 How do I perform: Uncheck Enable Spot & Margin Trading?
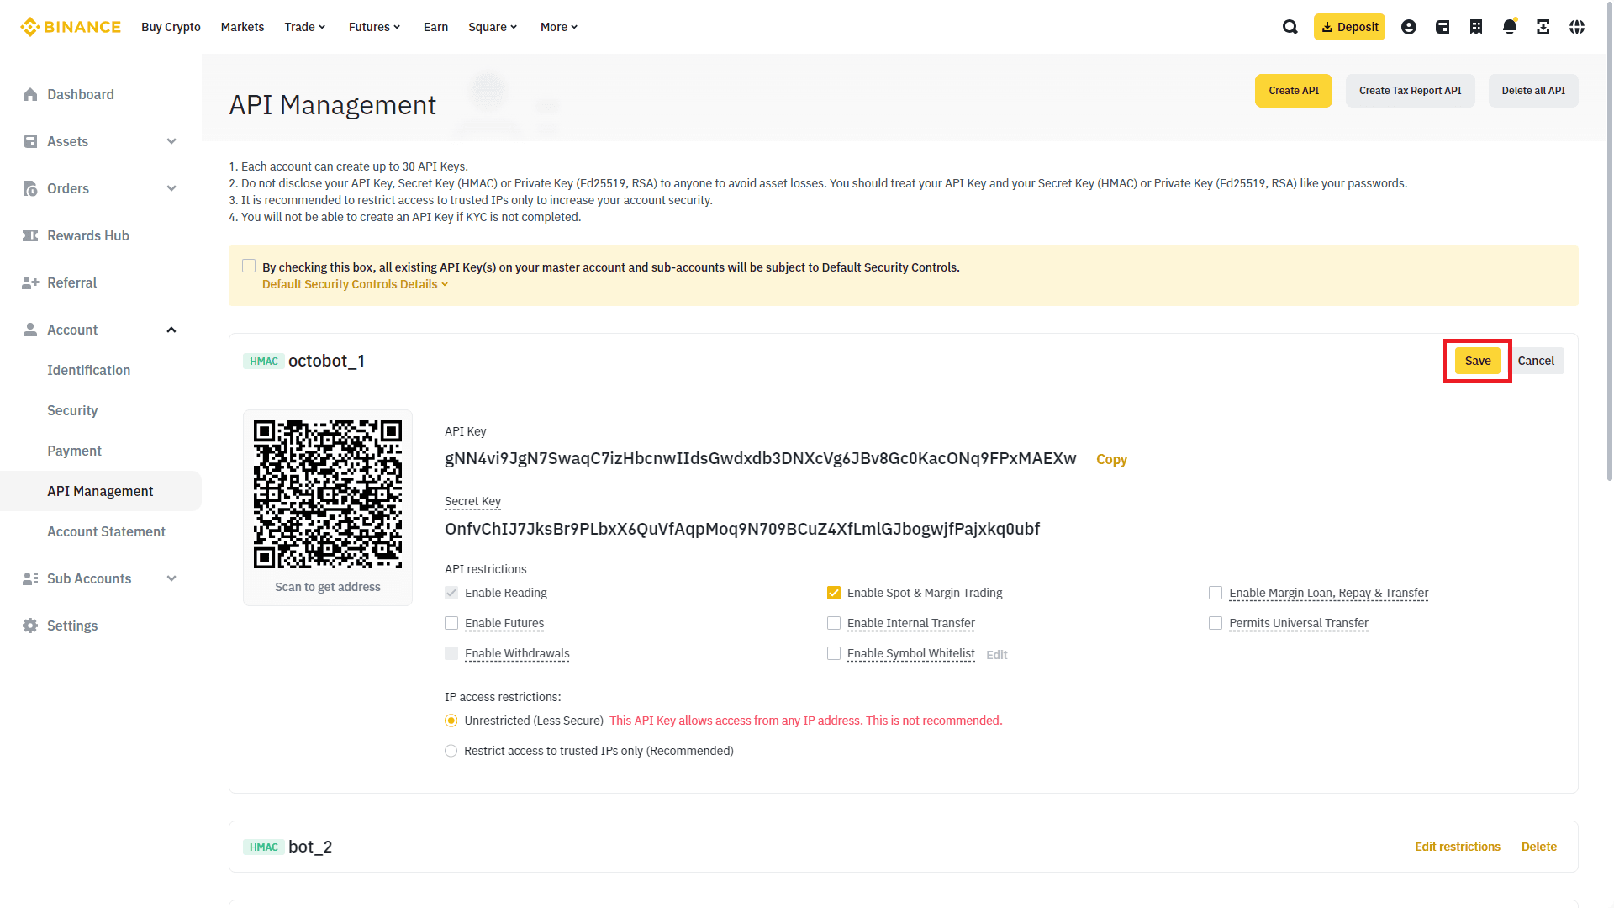pos(834,593)
